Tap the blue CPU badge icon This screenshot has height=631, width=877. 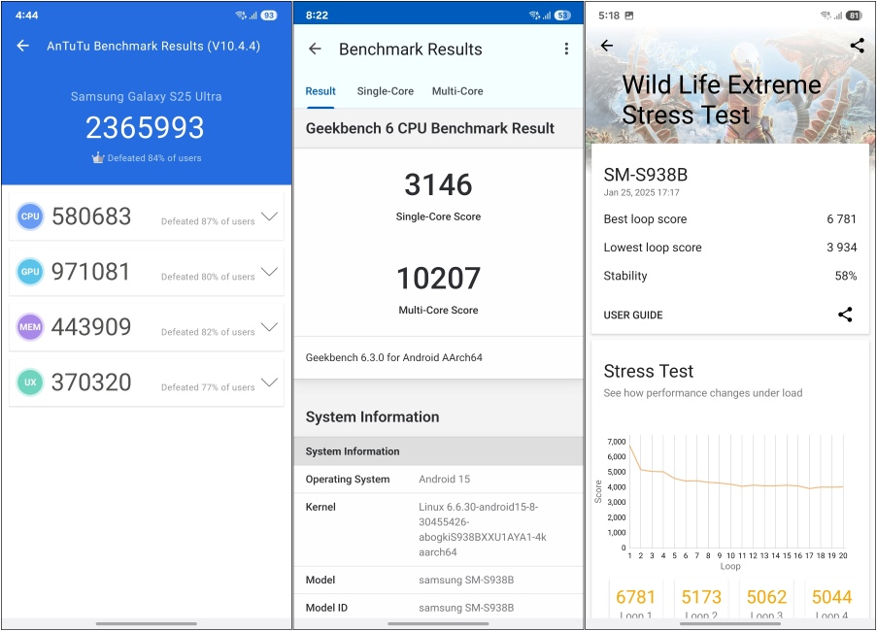point(30,217)
